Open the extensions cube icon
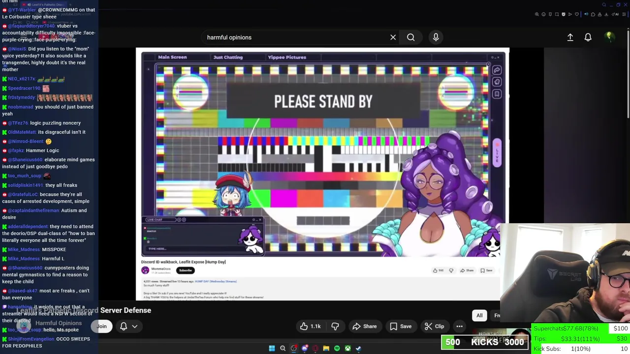Image resolution: width=630 pixels, height=354 pixels. (593, 14)
